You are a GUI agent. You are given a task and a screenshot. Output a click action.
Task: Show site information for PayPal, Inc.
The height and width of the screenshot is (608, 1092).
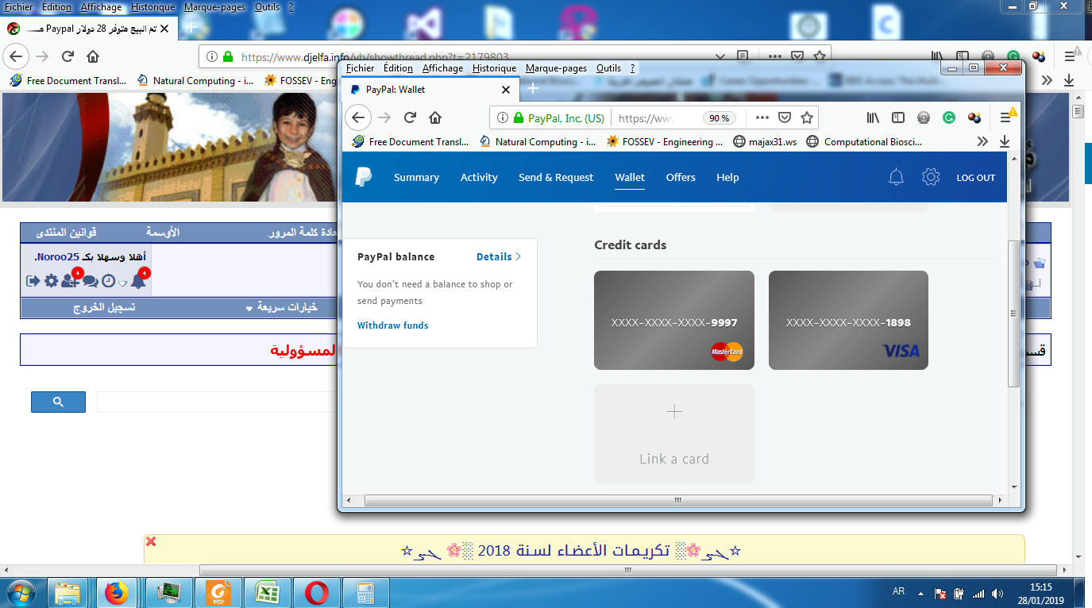click(x=502, y=117)
